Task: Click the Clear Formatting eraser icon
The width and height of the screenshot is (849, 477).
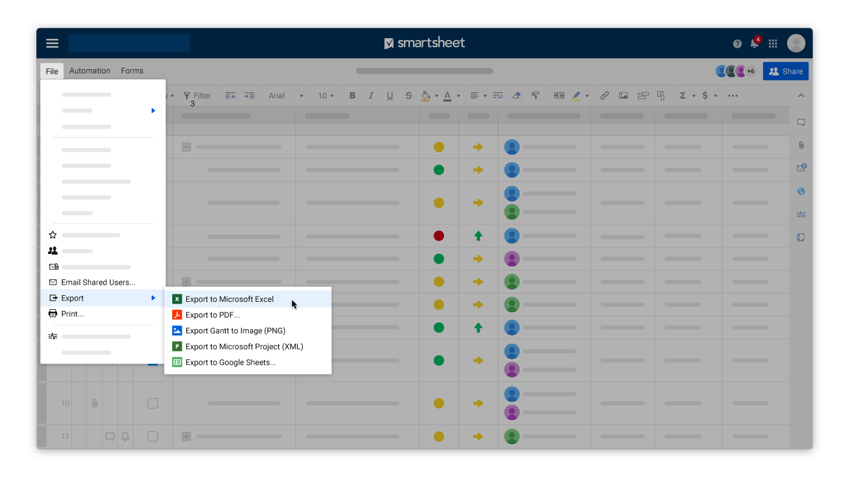Action: [517, 96]
